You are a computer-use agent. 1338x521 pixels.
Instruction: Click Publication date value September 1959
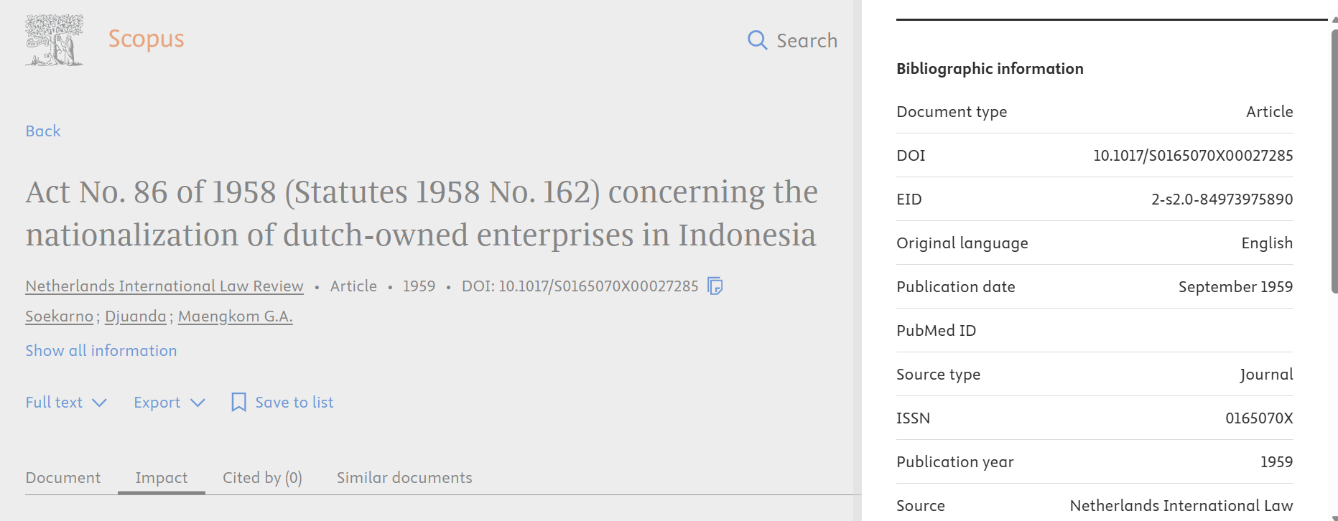[1235, 287]
